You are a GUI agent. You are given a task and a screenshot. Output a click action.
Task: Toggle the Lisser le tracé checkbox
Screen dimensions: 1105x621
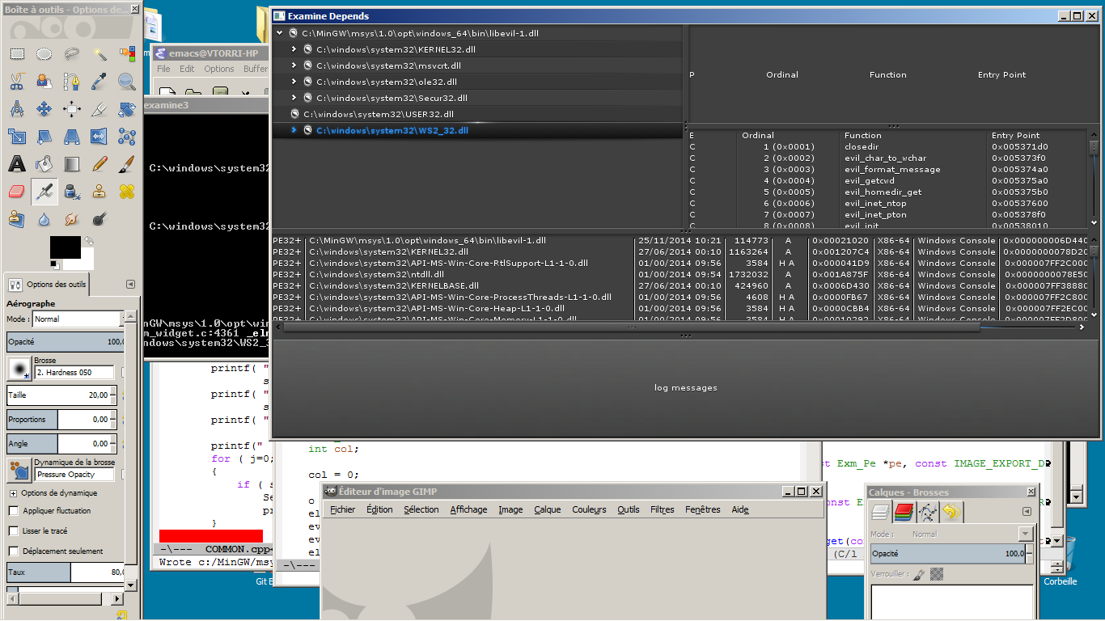tap(14, 531)
